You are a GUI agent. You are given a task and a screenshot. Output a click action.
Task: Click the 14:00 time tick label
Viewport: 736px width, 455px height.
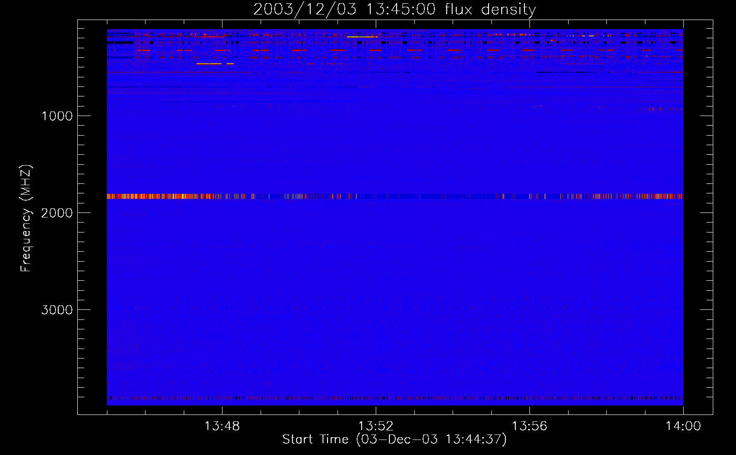[683, 426]
